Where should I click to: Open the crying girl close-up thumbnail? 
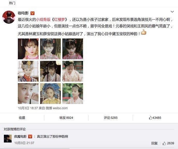[x=28, y=94]
